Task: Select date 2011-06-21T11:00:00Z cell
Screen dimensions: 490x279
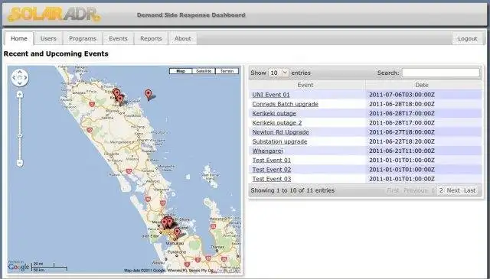Action: point(423,151)
